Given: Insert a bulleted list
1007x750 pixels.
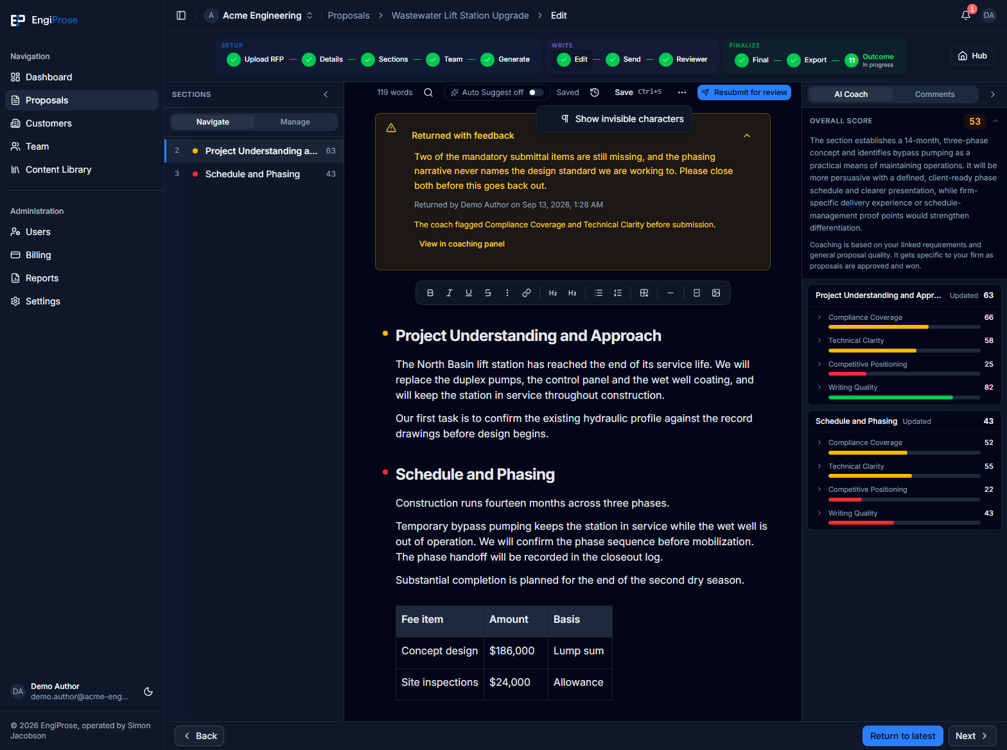Looking at the screenshot, I should [x=599, y=293].
